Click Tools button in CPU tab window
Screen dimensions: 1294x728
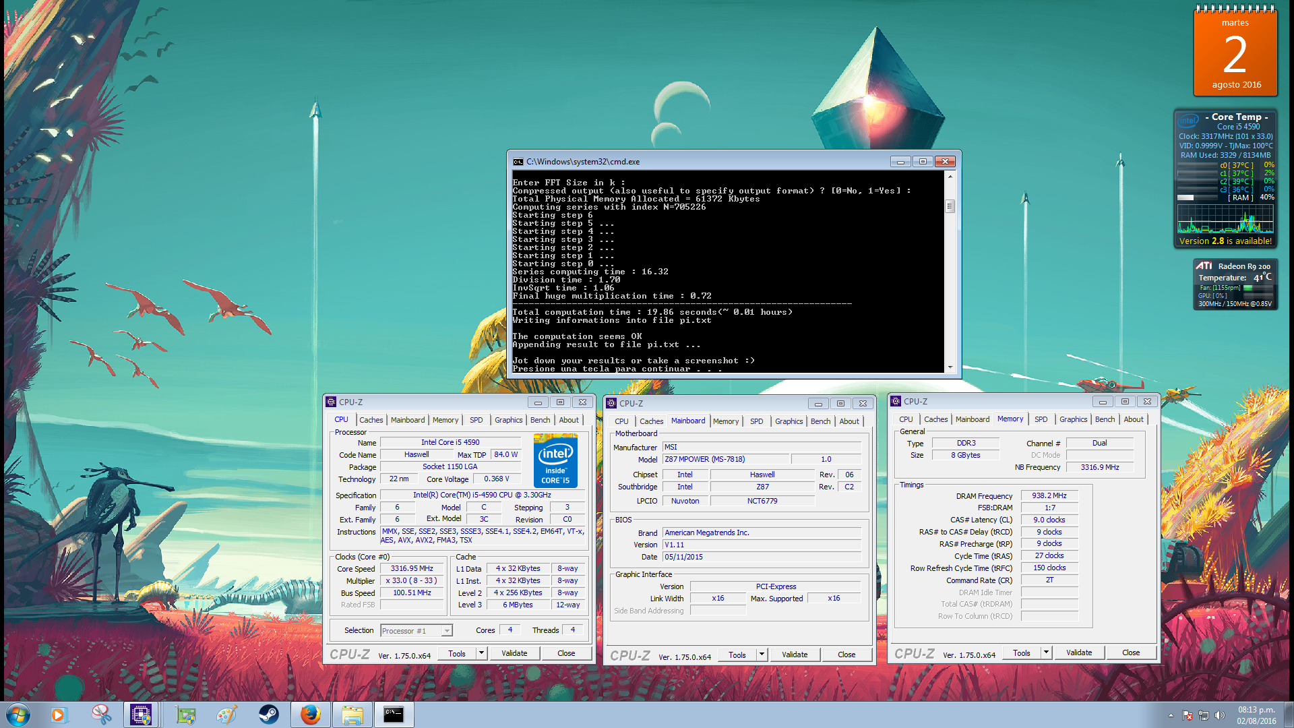tap(457, 653)
